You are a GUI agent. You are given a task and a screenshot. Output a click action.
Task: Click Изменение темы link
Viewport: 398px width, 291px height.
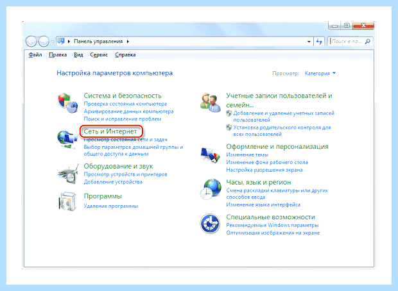[x=247, y=154]
